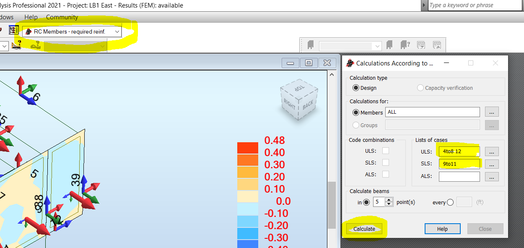
Task: Select the Capacity verification radio button
Action: 420,88
